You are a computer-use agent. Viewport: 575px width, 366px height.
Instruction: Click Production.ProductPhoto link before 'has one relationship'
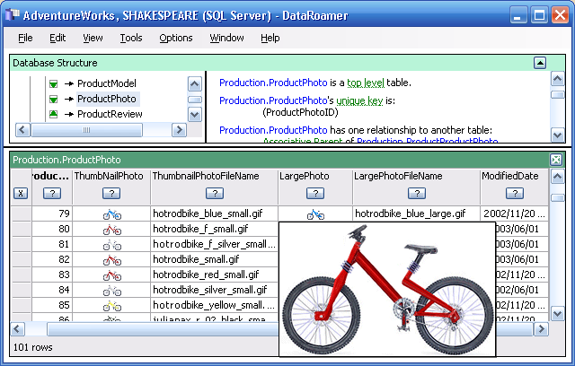[273, 130]
